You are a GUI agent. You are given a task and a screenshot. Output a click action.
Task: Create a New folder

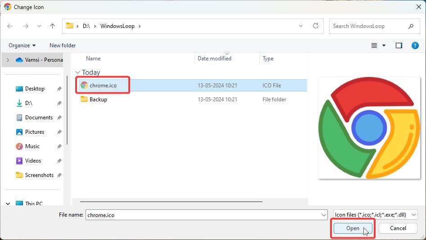click(x=63, y=45)
